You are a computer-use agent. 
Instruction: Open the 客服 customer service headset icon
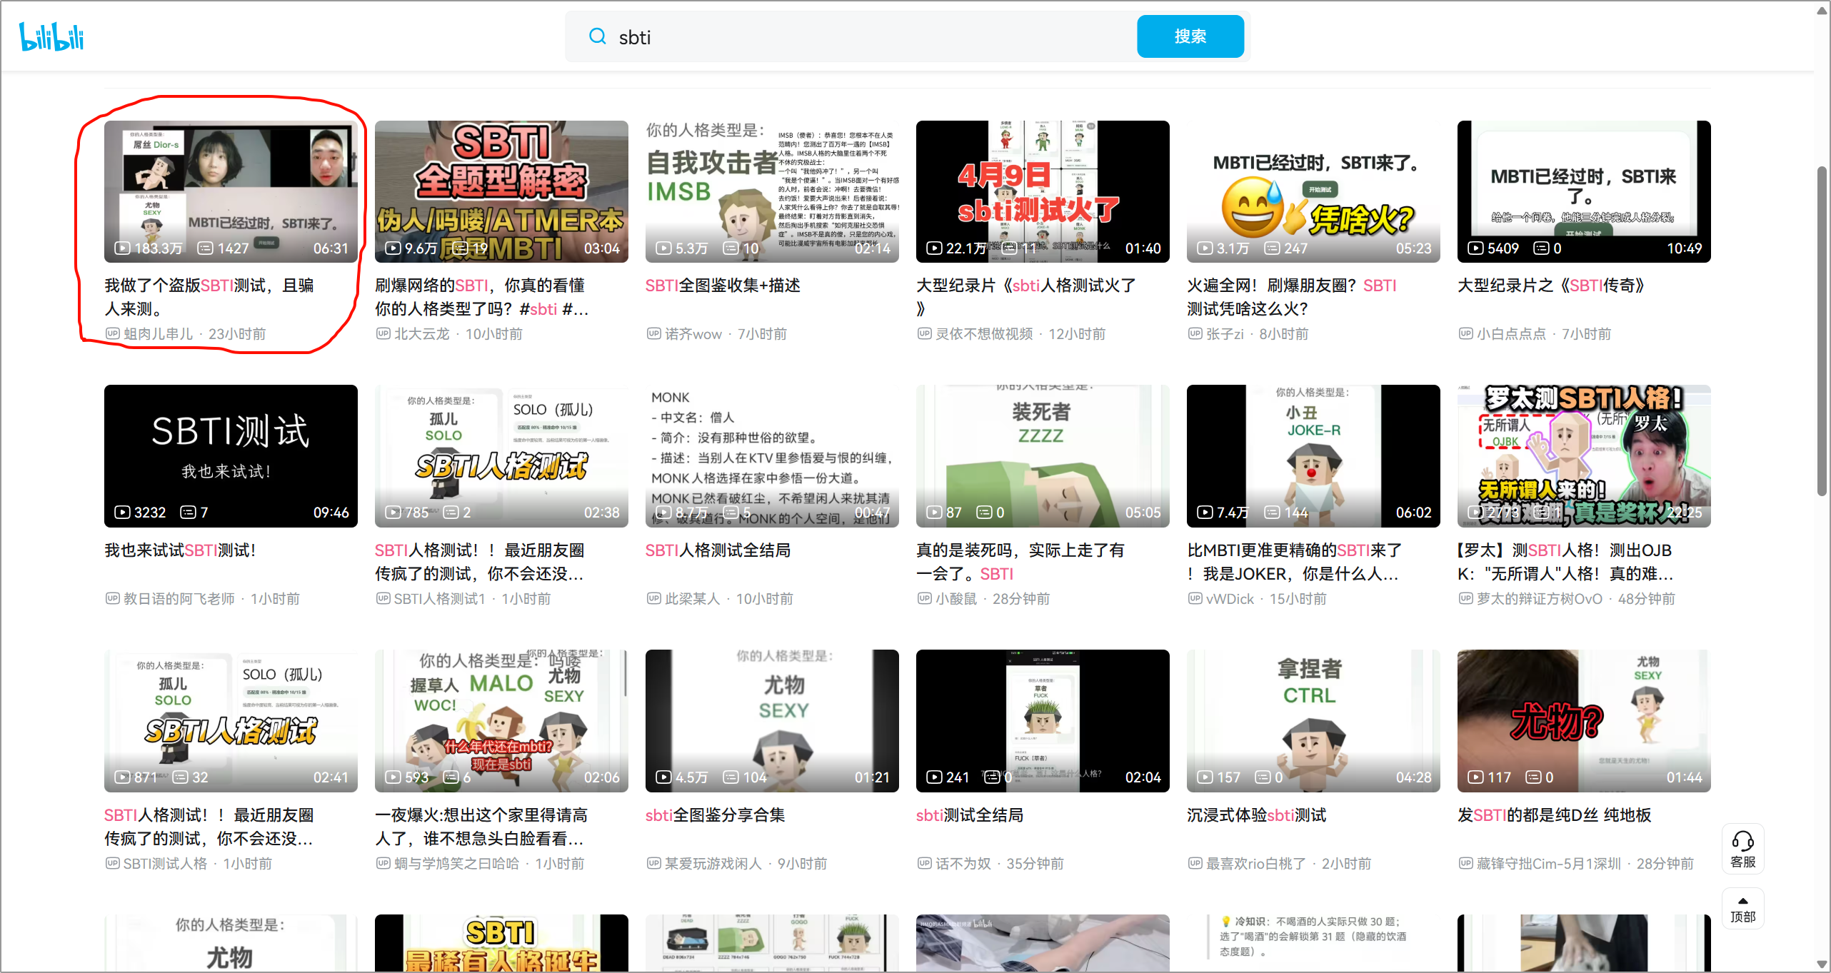pos(1742,848)
